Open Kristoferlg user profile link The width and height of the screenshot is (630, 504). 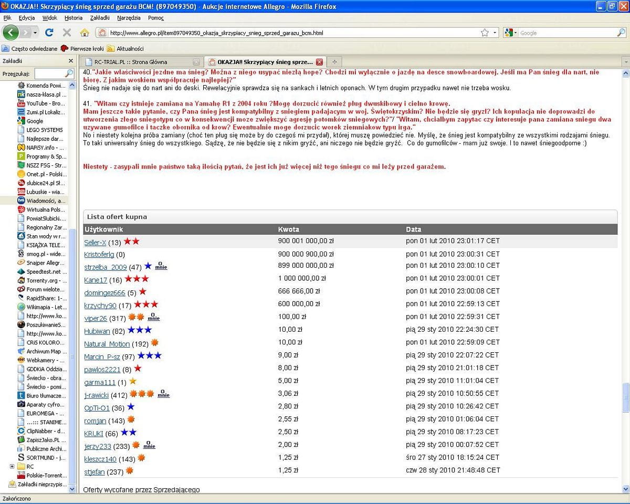(99, 254)
